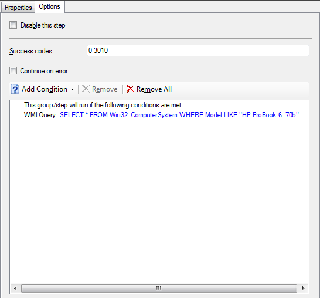Screen dimensions: 320x298
Task: Click the scrollbar thumb grip marks
Action: click(x=159, y=288)
